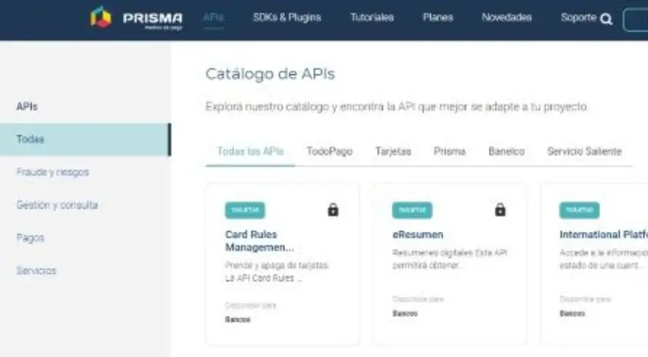Screen dimensions: 648x357
Task: Click the lock icon on eResumen card
Action: pos(500,210)
